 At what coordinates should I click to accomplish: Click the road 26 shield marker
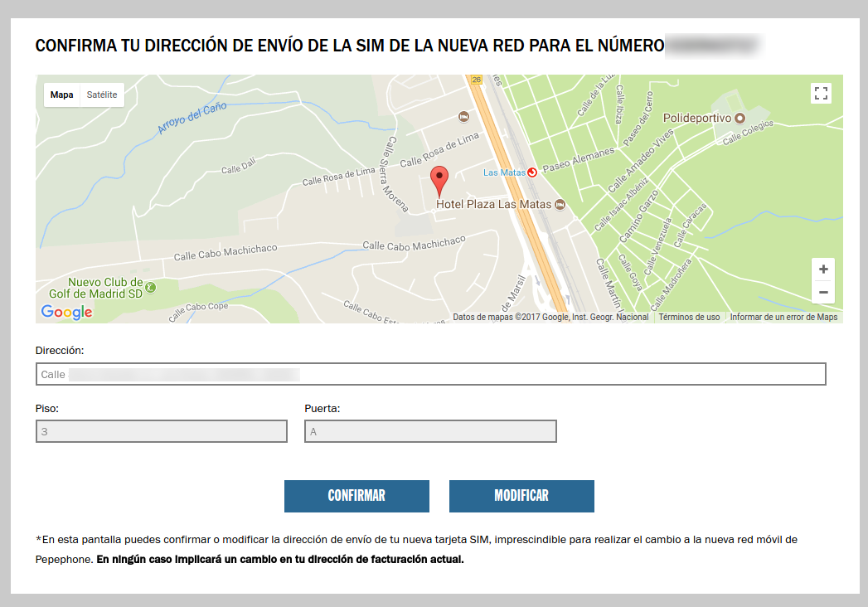click(x=476, y=80)
